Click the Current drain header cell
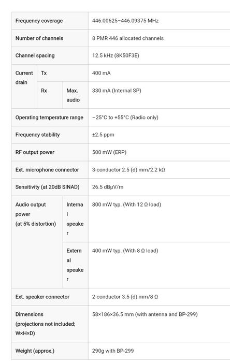Image resolution: width=230 pixels, height=362 pixels. (x=24, y=86)
